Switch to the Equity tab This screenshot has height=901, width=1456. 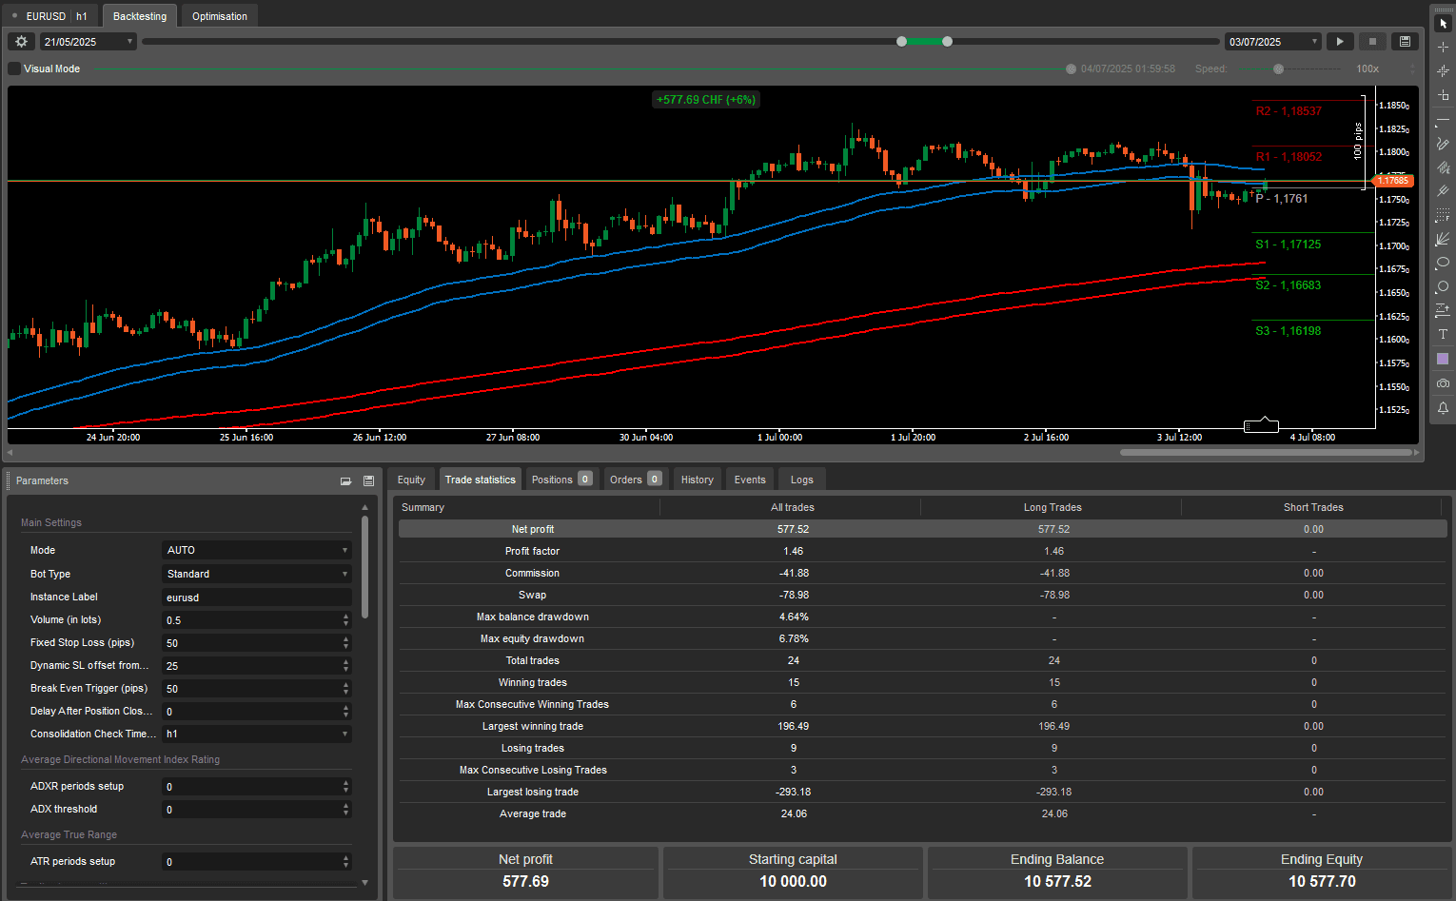(x=411, y=480)
